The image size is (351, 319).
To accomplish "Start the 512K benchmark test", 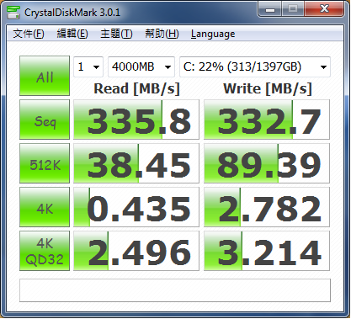I will point(45,163).
